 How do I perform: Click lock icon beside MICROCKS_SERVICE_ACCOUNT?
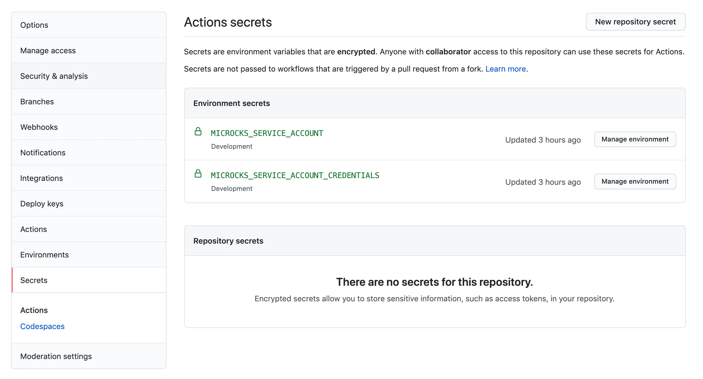tap(198, 132)
